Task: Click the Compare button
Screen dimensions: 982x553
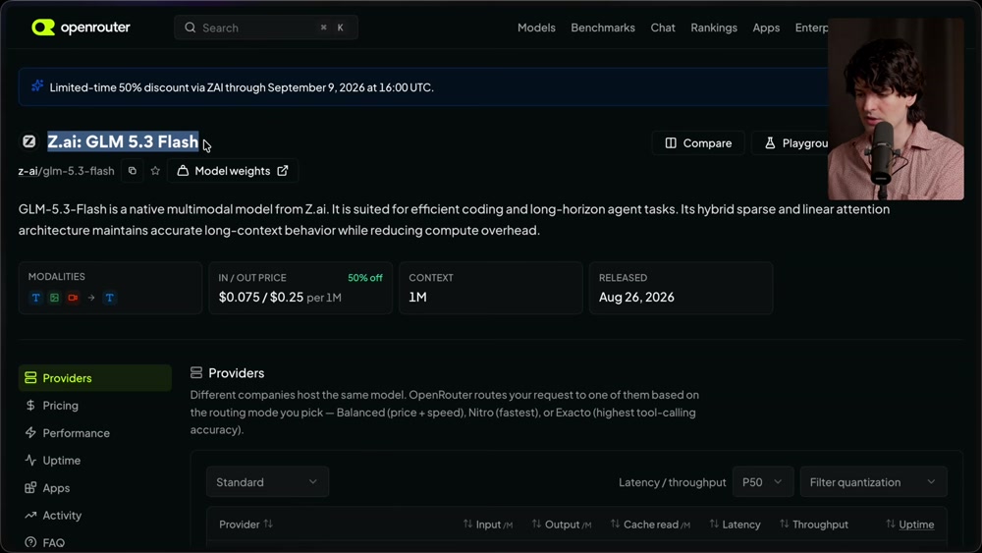Action: tap(698, 142)
